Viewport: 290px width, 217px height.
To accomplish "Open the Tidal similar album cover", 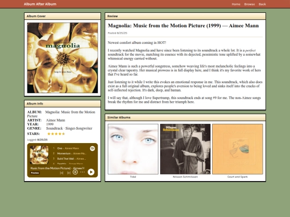I will tap(133, 149).
